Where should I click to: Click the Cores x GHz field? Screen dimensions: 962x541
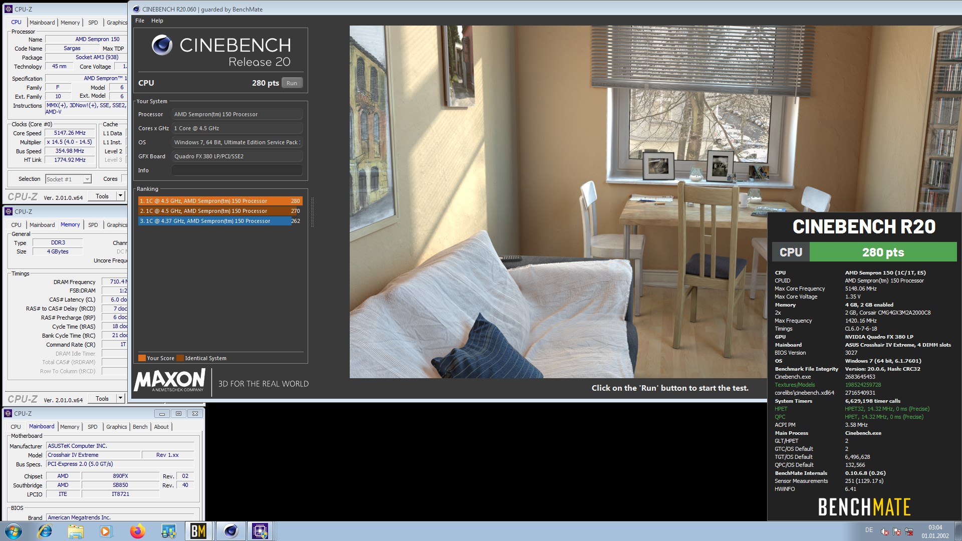237,128
